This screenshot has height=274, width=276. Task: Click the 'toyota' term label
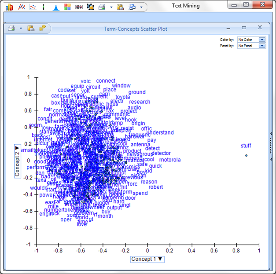pyautogui.click(x=123, y=97)
